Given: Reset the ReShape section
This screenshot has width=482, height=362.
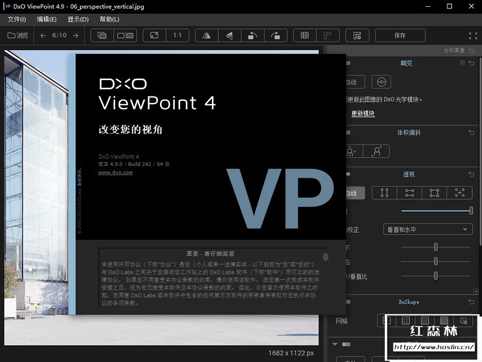Looking at the screenshot, I should point(472,302).
